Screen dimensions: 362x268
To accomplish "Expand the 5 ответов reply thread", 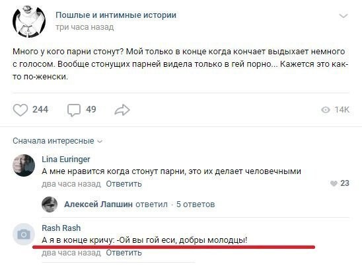I will (196, 204).
